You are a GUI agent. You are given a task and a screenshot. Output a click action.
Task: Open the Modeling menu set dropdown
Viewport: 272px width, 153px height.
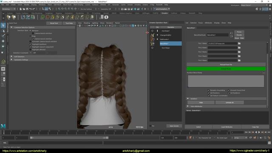[x=8, y=9]
